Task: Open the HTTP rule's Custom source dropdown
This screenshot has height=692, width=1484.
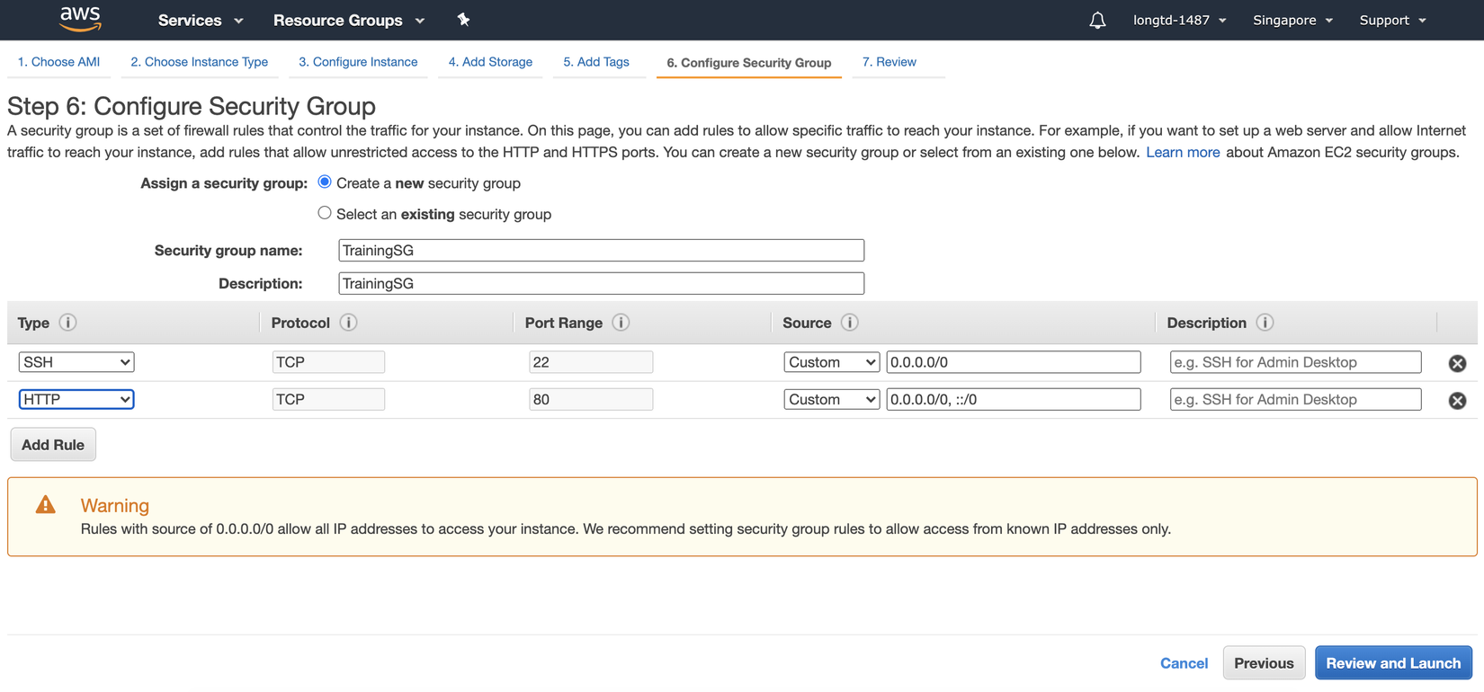Action: pyautogui.click(x=831, y=400)
